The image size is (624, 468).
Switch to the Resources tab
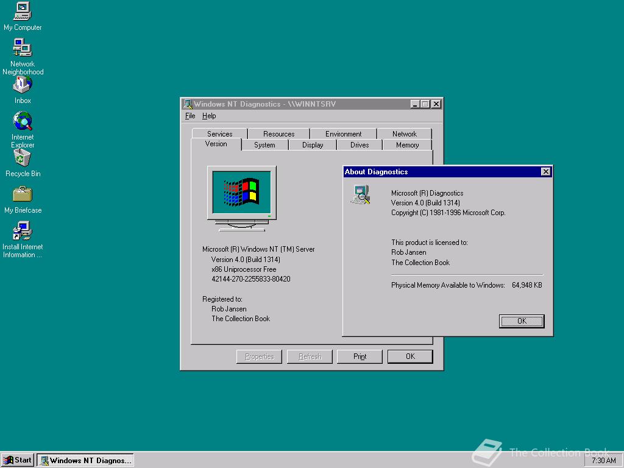[278, 133]
